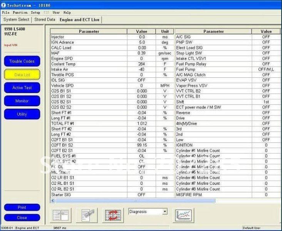Select the O2S B2 S2 row

112,107
